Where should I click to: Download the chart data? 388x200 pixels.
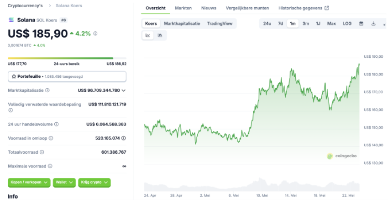coord(373,23)
